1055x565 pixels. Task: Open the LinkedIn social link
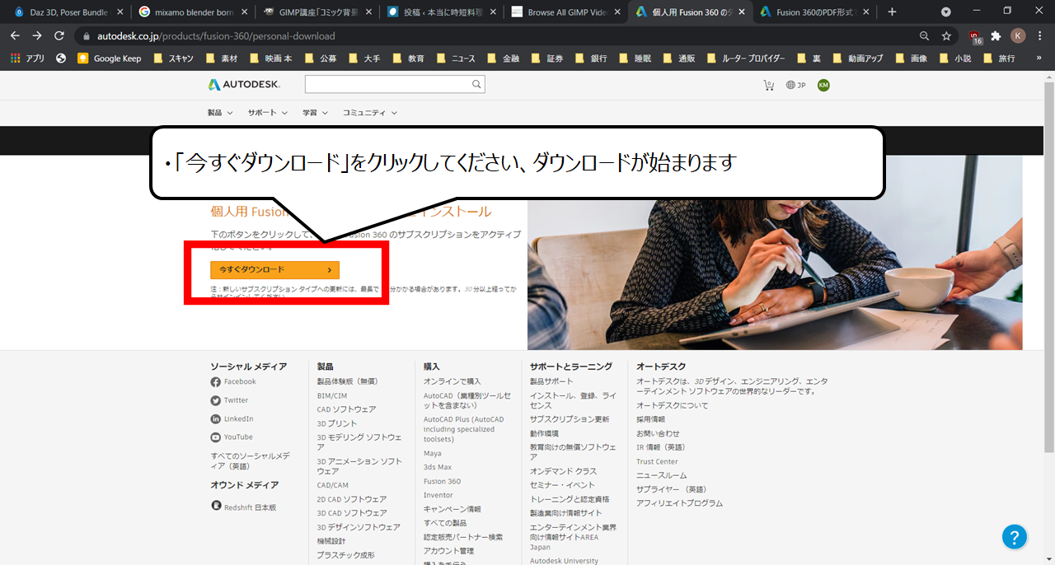[x=232, y=419]
